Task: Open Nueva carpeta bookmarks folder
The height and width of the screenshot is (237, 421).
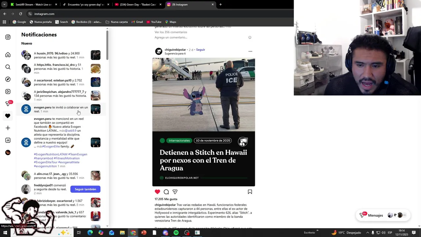Action: pyautogui.click(x=117, y=22)
